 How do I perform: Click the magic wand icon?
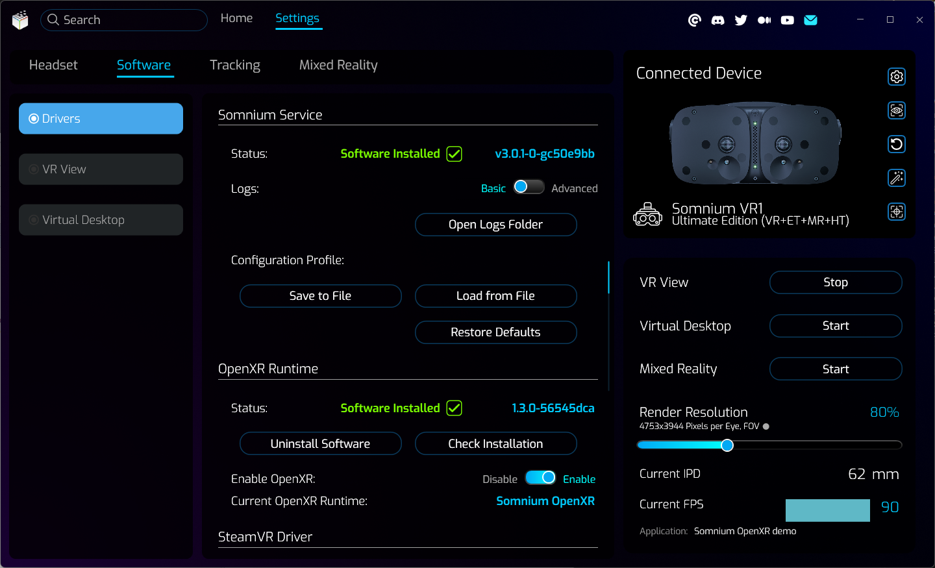[896, 178]
